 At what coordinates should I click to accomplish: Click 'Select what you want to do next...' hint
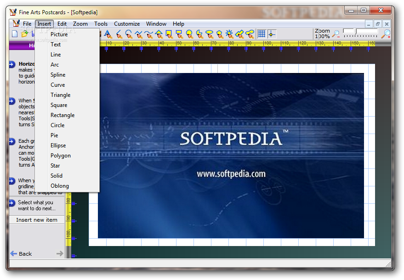[x=37, y=205]
